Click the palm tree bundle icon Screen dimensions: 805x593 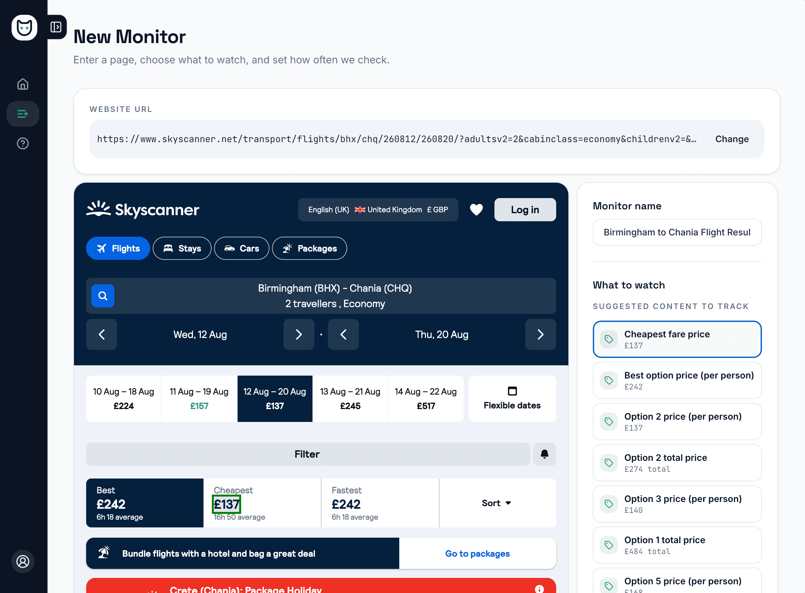[104, 553]
